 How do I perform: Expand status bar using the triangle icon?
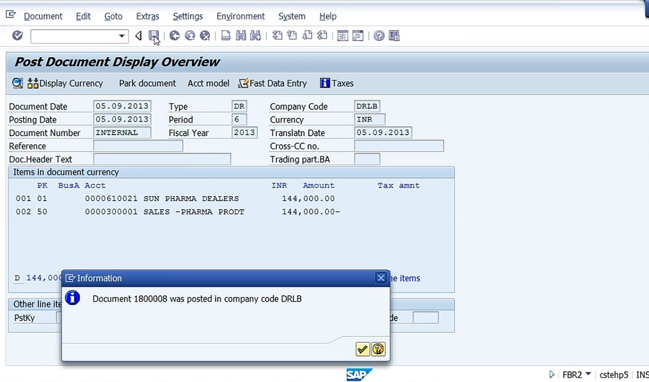pos(551,375)
